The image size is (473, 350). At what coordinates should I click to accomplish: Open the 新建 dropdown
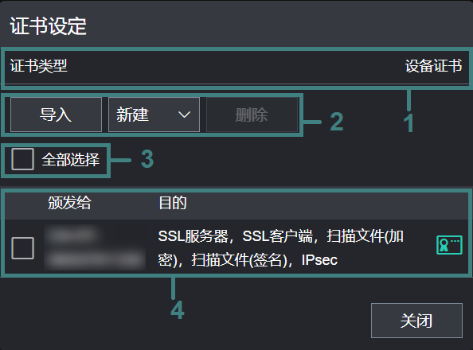(154, 115)
